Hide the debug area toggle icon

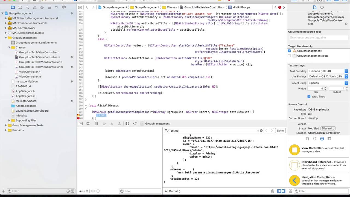click(x=80, y=123)
